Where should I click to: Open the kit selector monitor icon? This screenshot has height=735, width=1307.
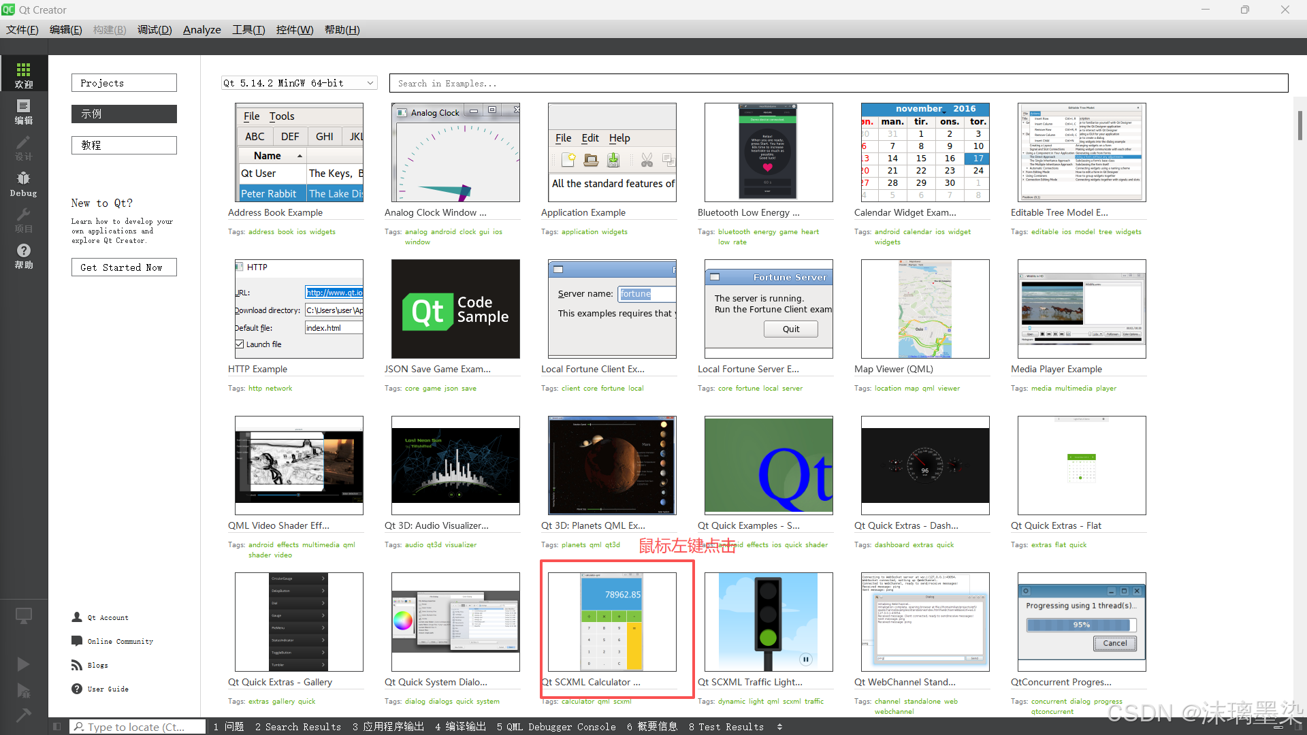[24, 616]
